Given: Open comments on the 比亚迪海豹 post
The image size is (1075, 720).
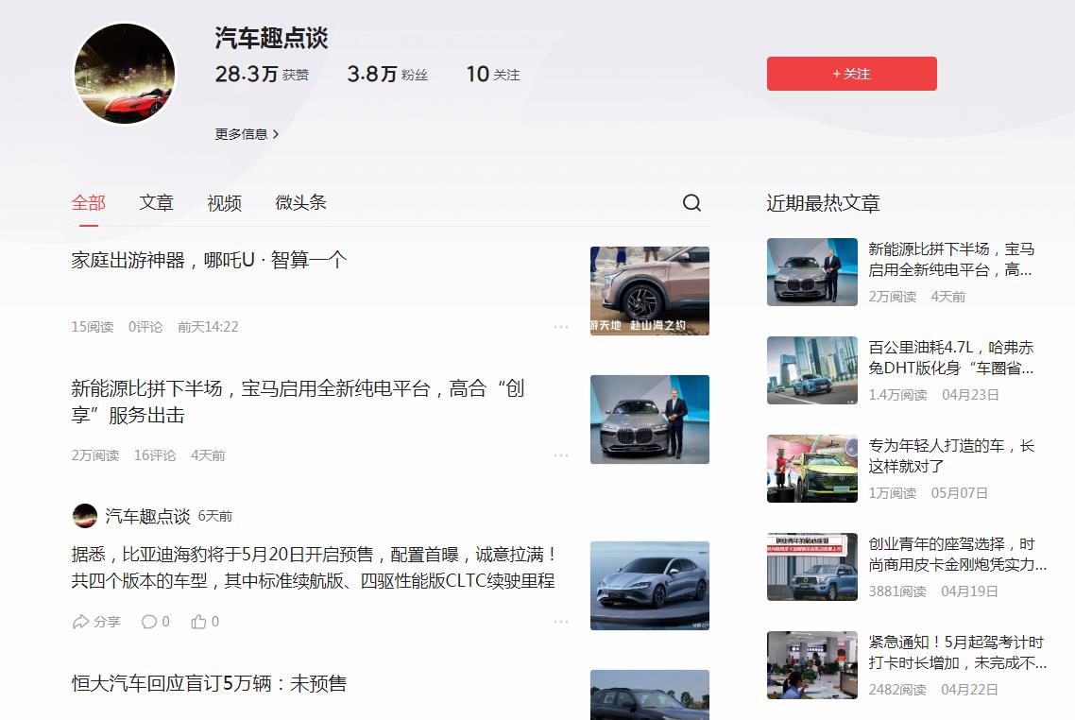Looking at the screenshot, I should pyautogui.click(x=156, y=622).
